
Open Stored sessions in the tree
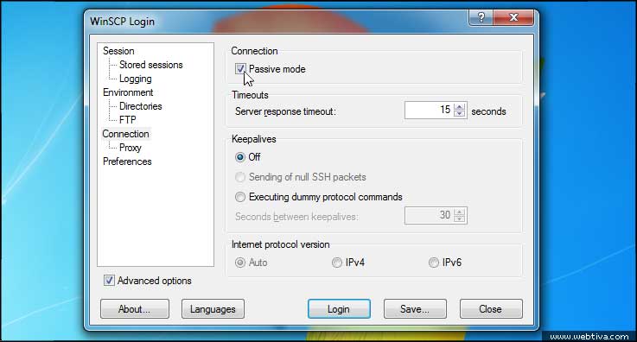coord(150,65)
